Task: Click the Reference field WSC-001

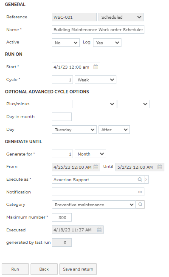Action: (74, 17)
